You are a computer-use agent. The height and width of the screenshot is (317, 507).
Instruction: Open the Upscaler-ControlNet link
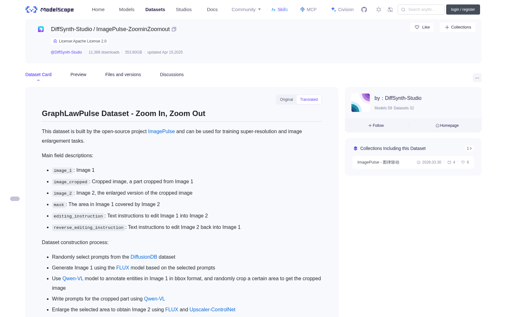pyautogui.click(x=212, y=310)
